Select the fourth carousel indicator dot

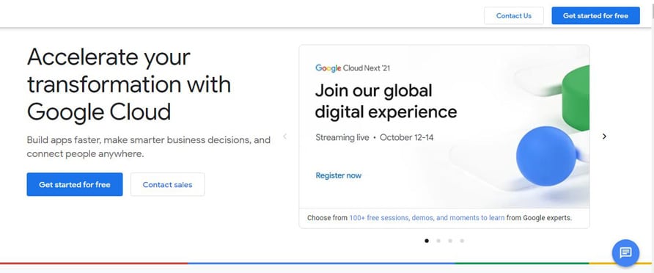point(462,241)
